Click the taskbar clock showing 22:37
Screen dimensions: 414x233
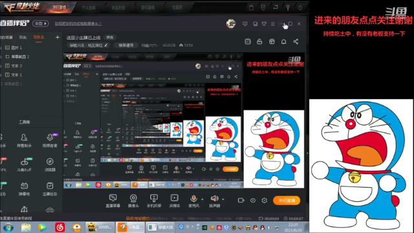tap(293, 227)
